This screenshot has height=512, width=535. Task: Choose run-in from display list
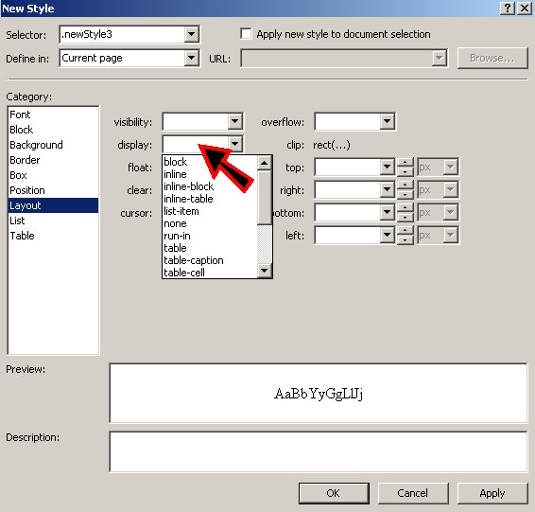pos(210,236)
